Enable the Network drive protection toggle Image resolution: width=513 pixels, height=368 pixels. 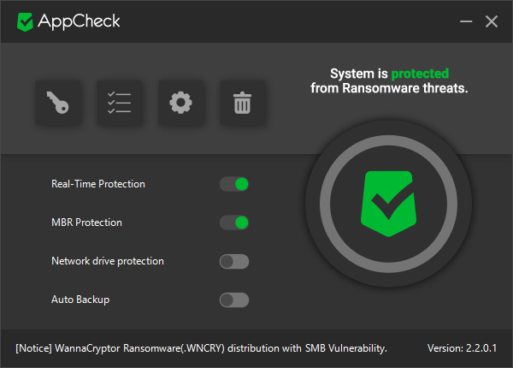pos(234,261)
